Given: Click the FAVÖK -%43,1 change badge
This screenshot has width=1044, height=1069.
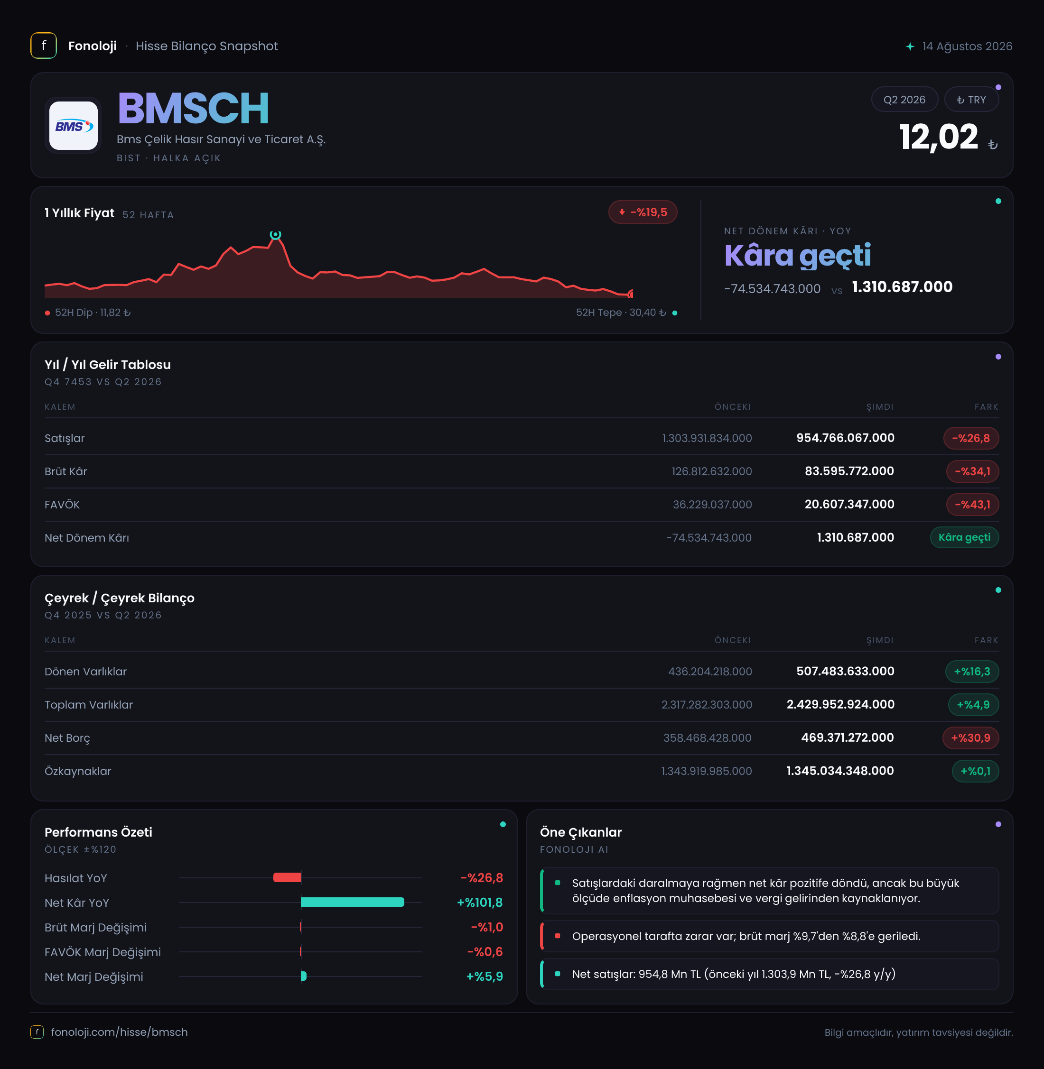Looking at the screenshot, I should pos(972,505).
